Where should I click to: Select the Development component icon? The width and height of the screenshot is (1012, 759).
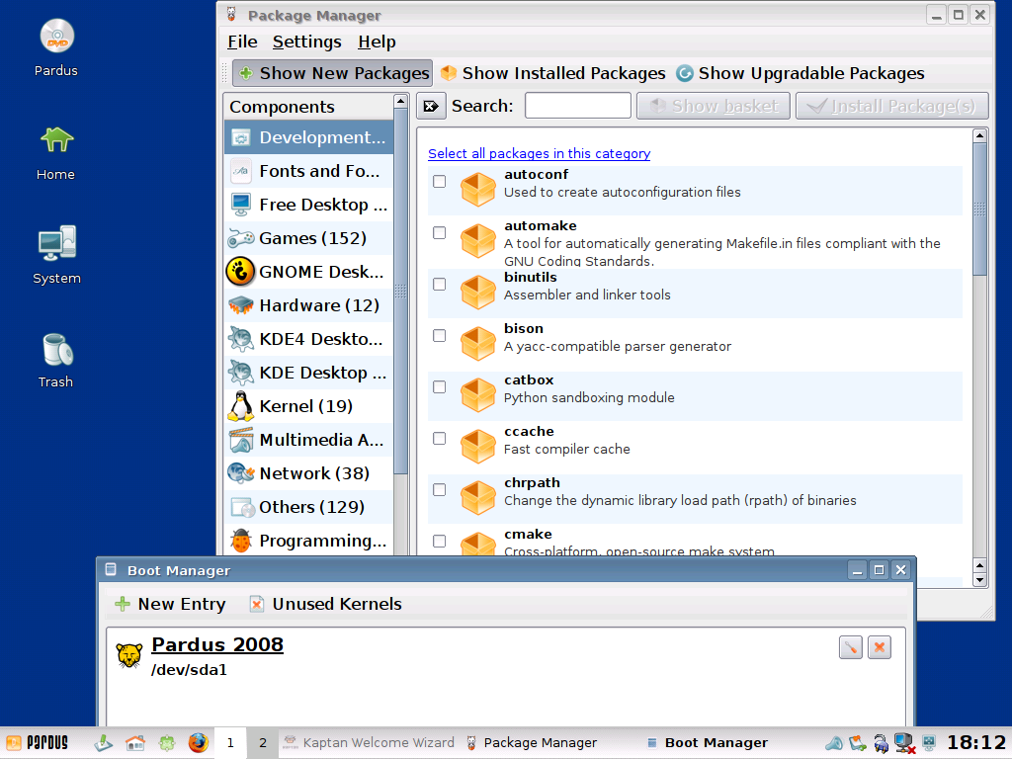(x=241, y=137)
